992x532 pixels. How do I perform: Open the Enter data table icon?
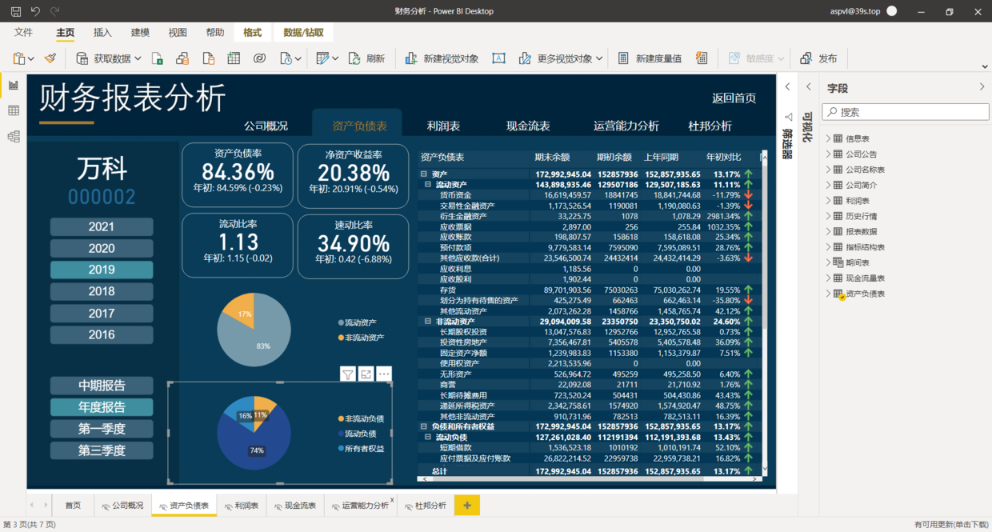point(234,58)
